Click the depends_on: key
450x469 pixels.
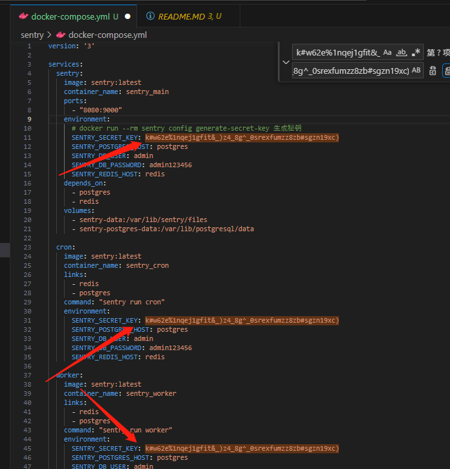pyautogui.click(x=85, y=183)
